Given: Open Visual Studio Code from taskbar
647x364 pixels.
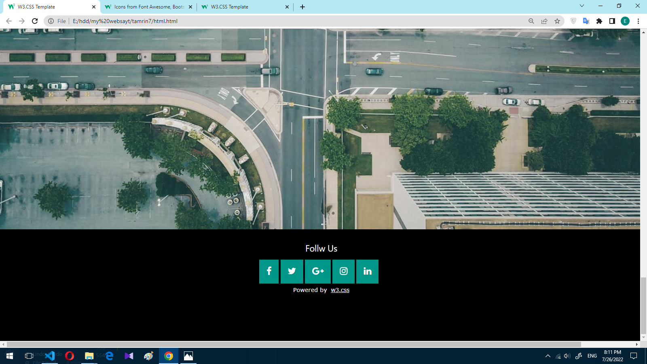Looking at the screenshot, I should pyautogui.click(x=50, y=356).
